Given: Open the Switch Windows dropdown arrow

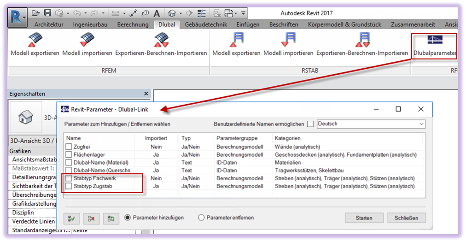Looking at the screenshot, I should coord(236,13).
